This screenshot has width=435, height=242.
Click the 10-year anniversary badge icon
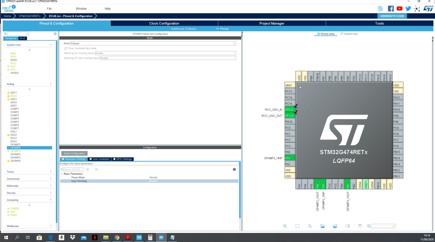click(380, 9)
